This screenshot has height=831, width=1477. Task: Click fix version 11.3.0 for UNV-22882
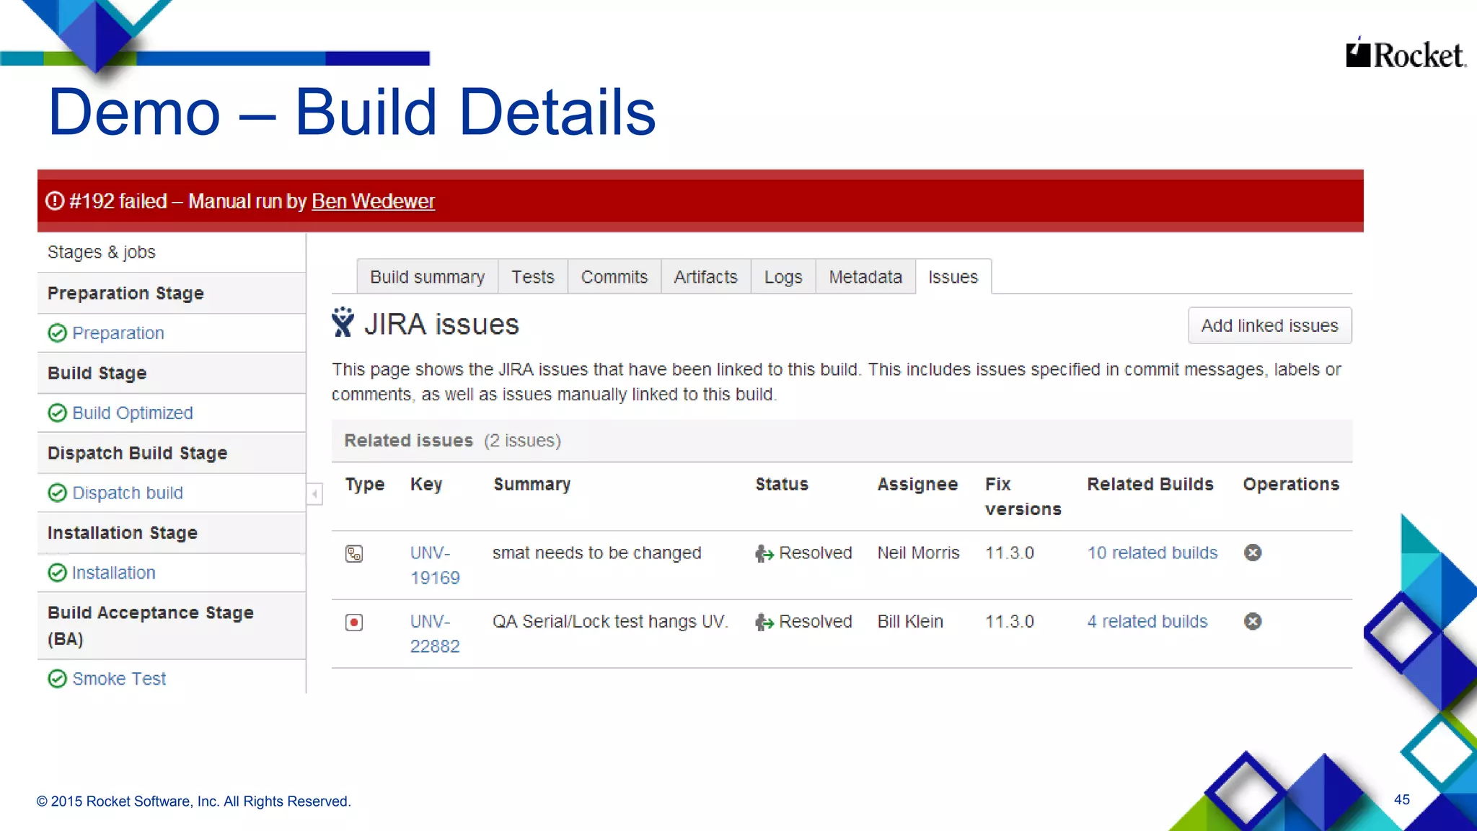point(1010,622)
